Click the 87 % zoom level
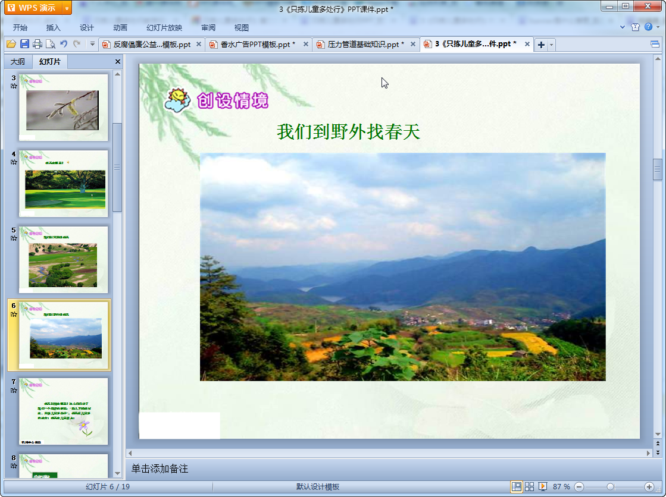 561,487
